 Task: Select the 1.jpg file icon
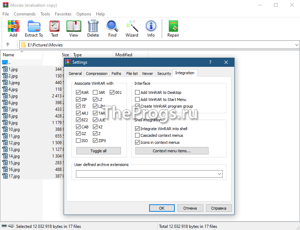pyautogui.click(x=5, y=69)
